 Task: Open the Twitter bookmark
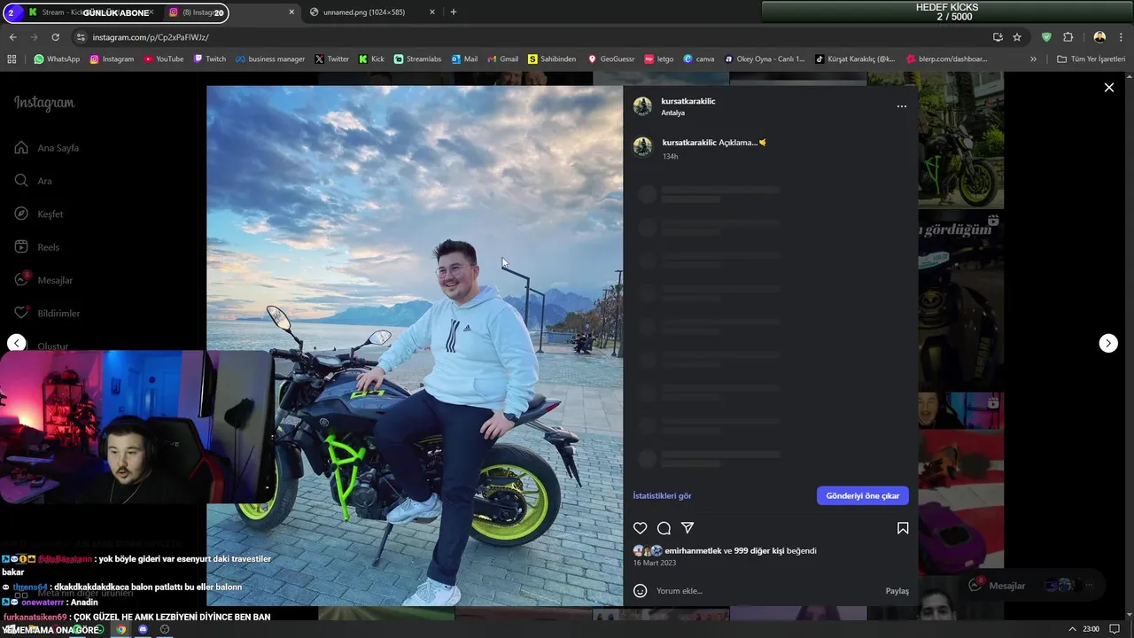click(x=331, y=59)
